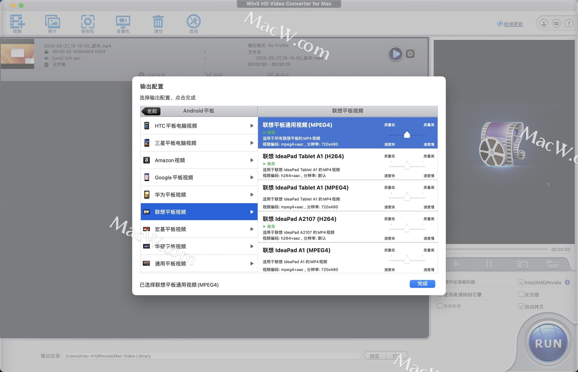Click the 返回 back button
578x372 pixels.
point(151,111)
